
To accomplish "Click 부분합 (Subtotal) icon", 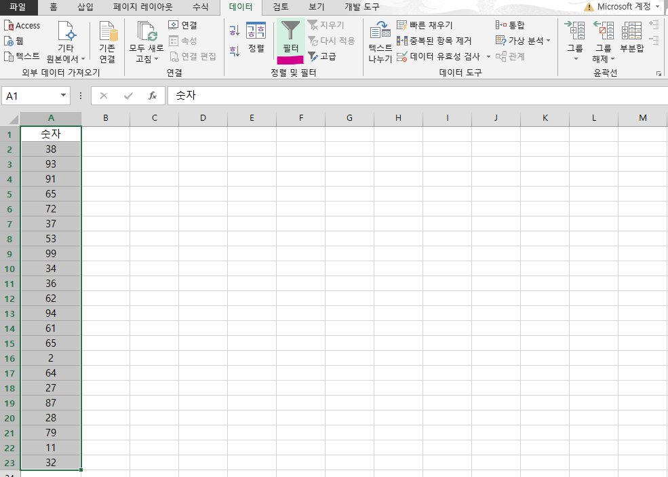I will coord(632,37).
